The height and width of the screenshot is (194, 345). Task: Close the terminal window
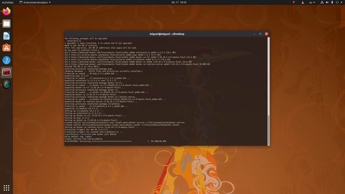tap(266, 34)
